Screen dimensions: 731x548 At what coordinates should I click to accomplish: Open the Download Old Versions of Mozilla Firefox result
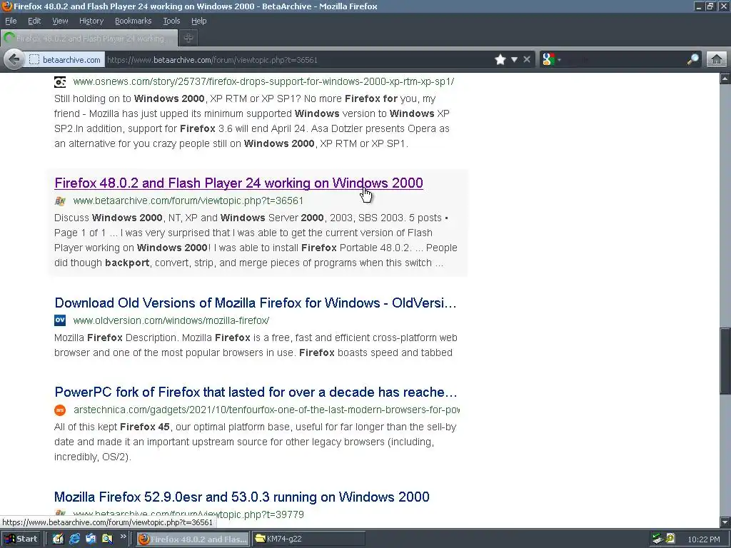click(256, 303)
